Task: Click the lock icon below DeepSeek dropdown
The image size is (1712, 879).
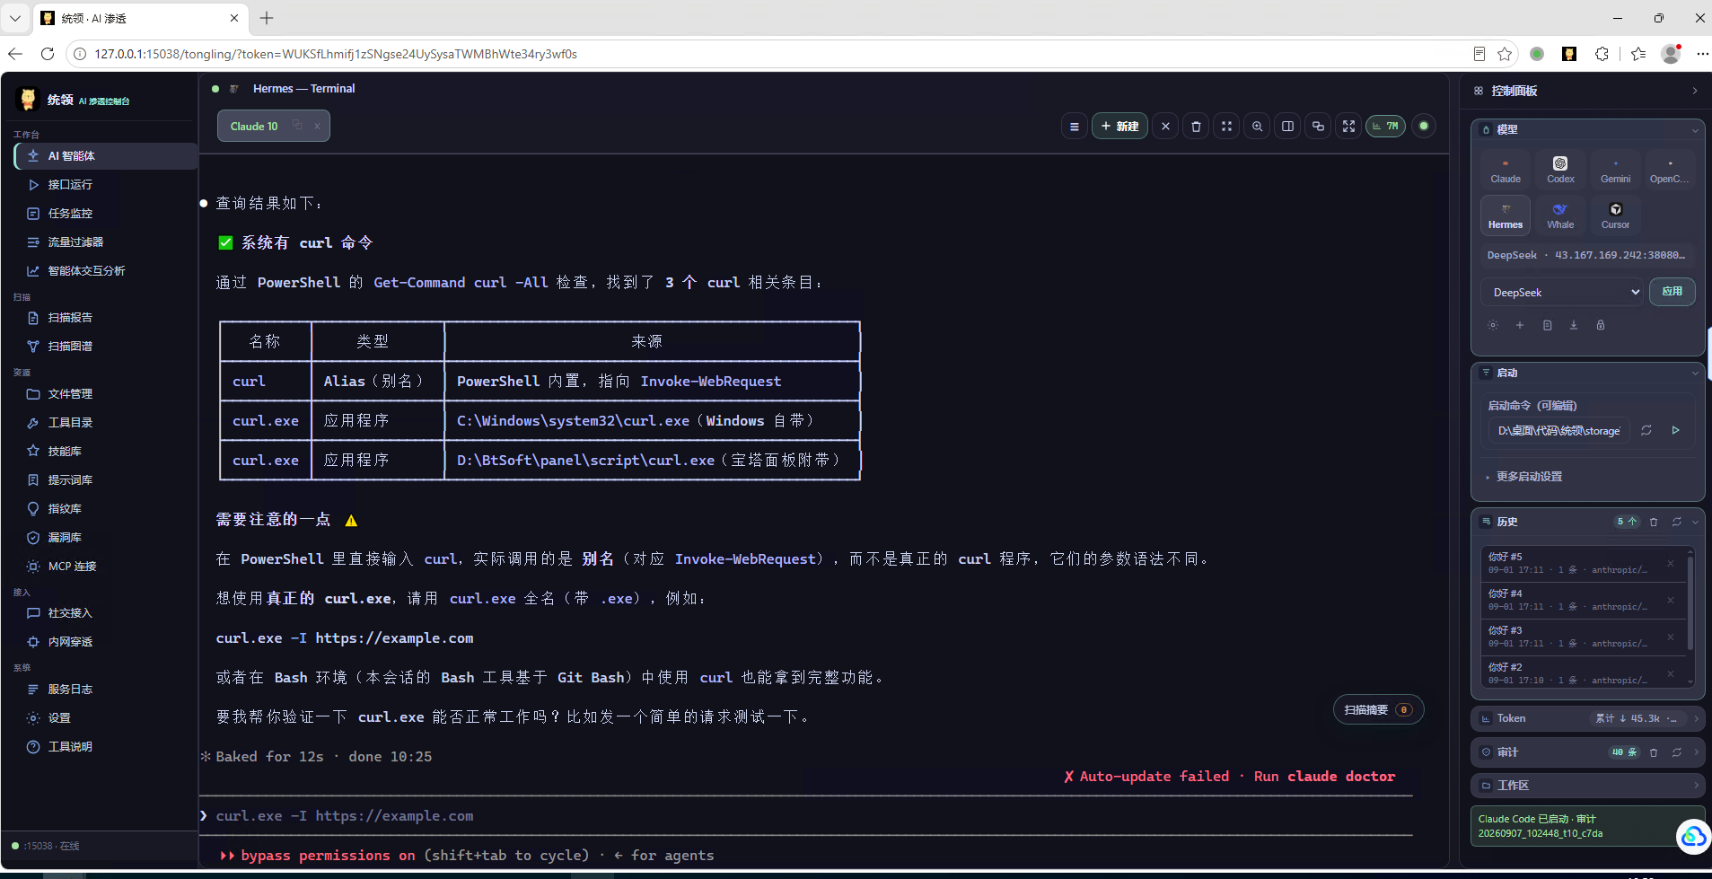Action: [1601, 325]
